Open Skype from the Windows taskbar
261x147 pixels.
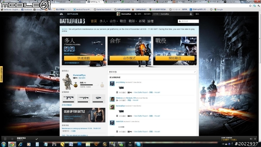point(138,144)
